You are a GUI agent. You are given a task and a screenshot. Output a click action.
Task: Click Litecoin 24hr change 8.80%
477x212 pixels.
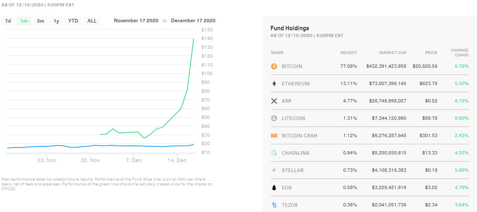[462, 118]
